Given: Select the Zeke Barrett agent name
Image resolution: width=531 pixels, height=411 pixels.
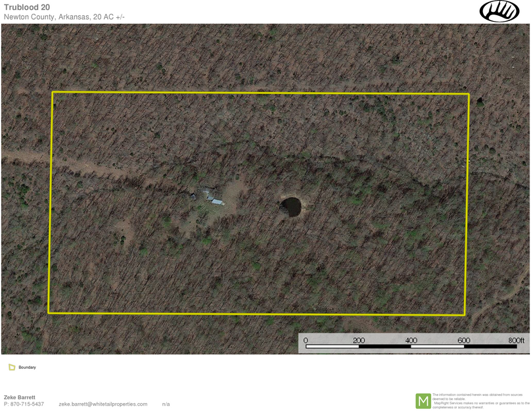Looking at the screenshot, I should pos(20,397).
